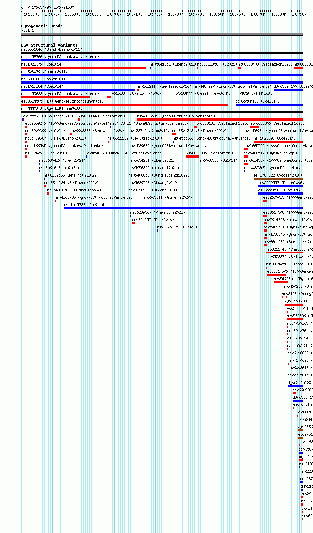Select nsv4478712 (gnomADStructuralVariants) label
This screenshot has height=533, width=313.
[149, 123]
